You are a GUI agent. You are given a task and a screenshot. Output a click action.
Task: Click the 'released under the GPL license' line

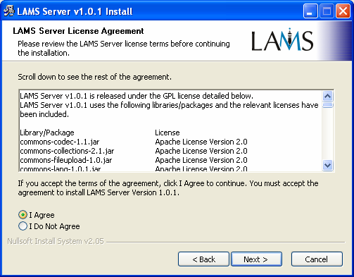[x=137, y=96]
